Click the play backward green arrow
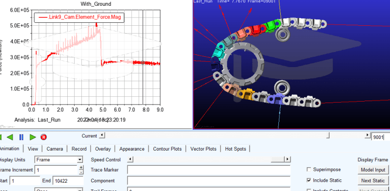 [10, 137]
